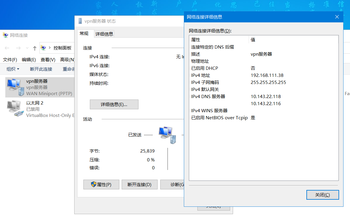The height and width of the screenshot is (215, 350).
Task: Open the recent locations dropdown chevron
Action: (x=27, y=48)
